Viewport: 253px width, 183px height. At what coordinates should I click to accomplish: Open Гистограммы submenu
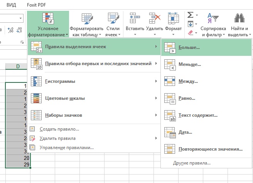(x=94, y=81)
